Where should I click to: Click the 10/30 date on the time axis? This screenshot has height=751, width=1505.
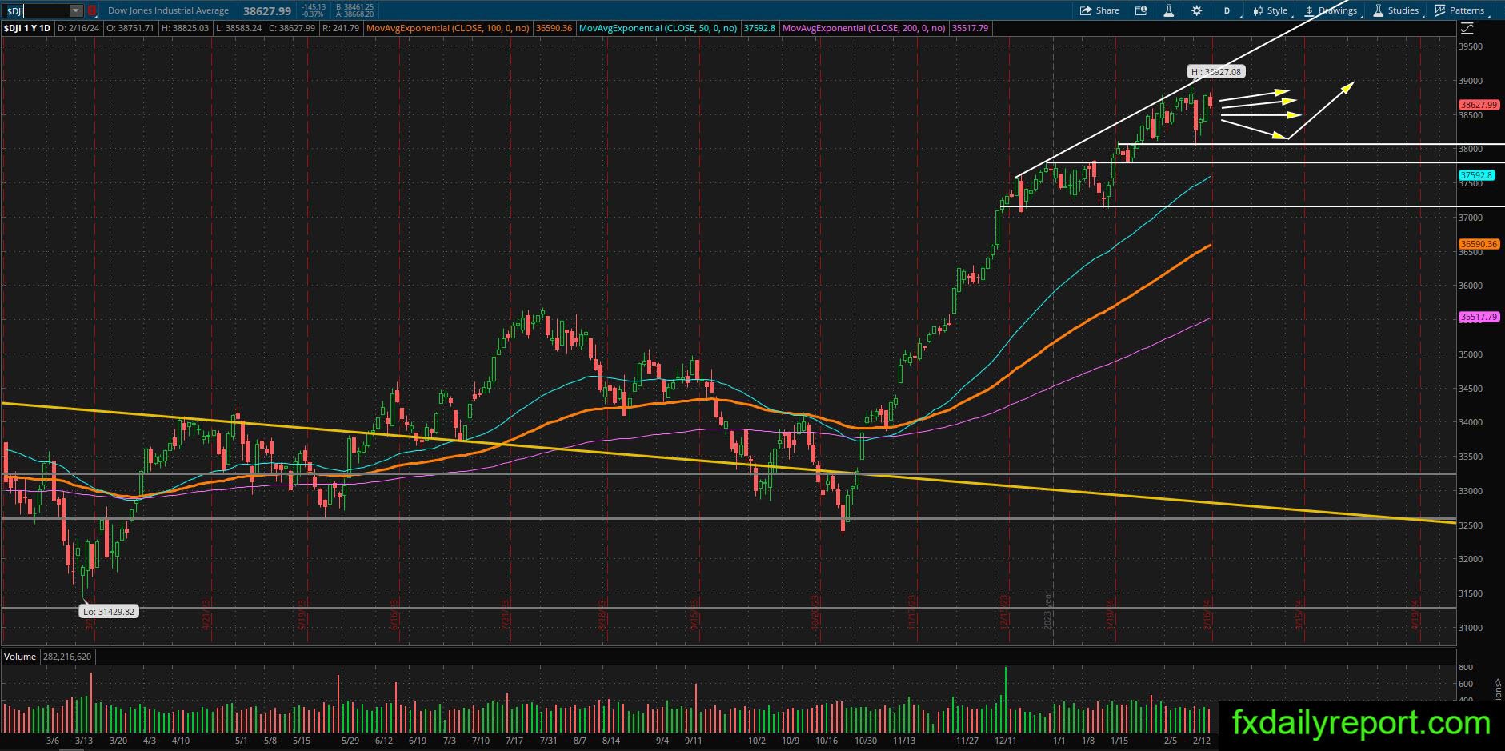(866, 741)
